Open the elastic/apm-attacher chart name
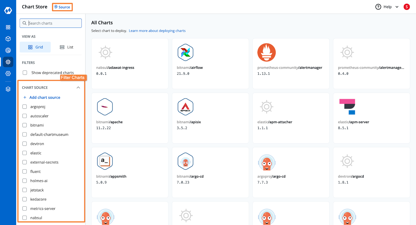416x225 pixels. [x=275, y=122]
